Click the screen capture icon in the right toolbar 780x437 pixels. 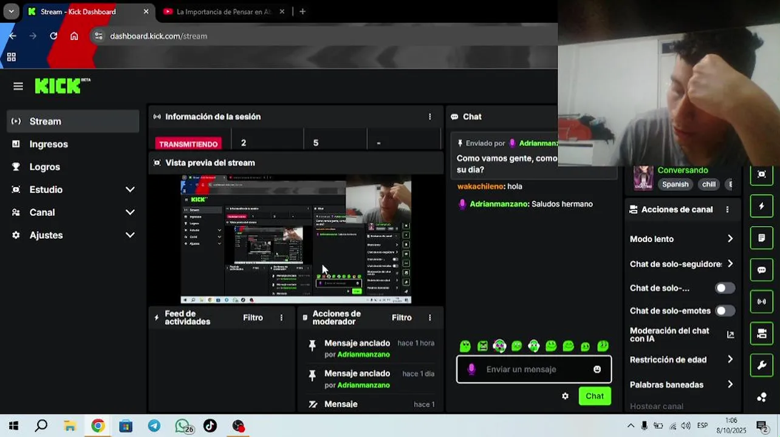pos(762,174)
